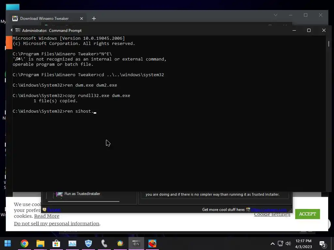Image resolution: width=334 pixels, height=250 pixels.
Task: Open Cookie settings link
Action: (x=272, y=214)
